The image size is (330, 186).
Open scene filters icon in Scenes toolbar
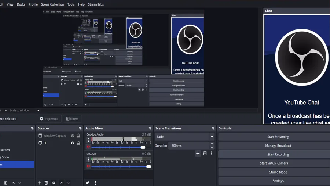tap(5, 183)
